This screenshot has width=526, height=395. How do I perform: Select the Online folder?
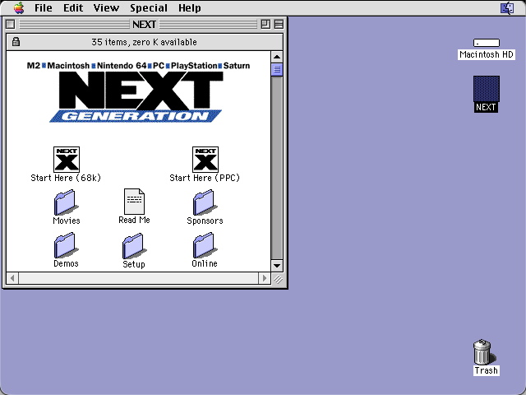pos(205,245)
